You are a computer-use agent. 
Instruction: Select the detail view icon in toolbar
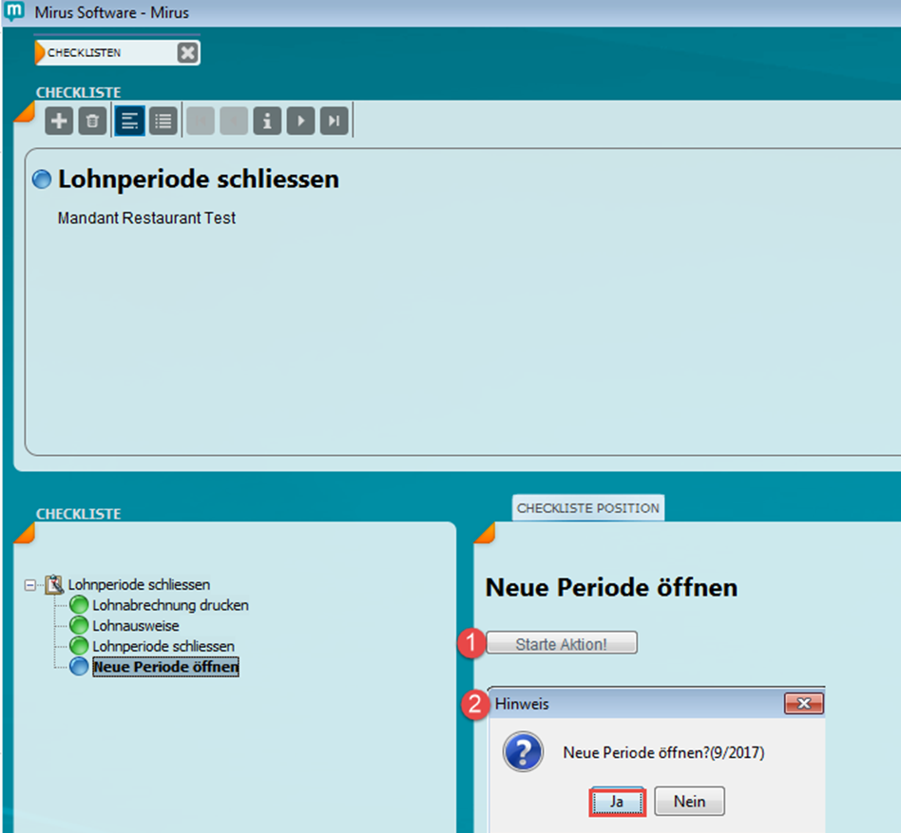129,122
